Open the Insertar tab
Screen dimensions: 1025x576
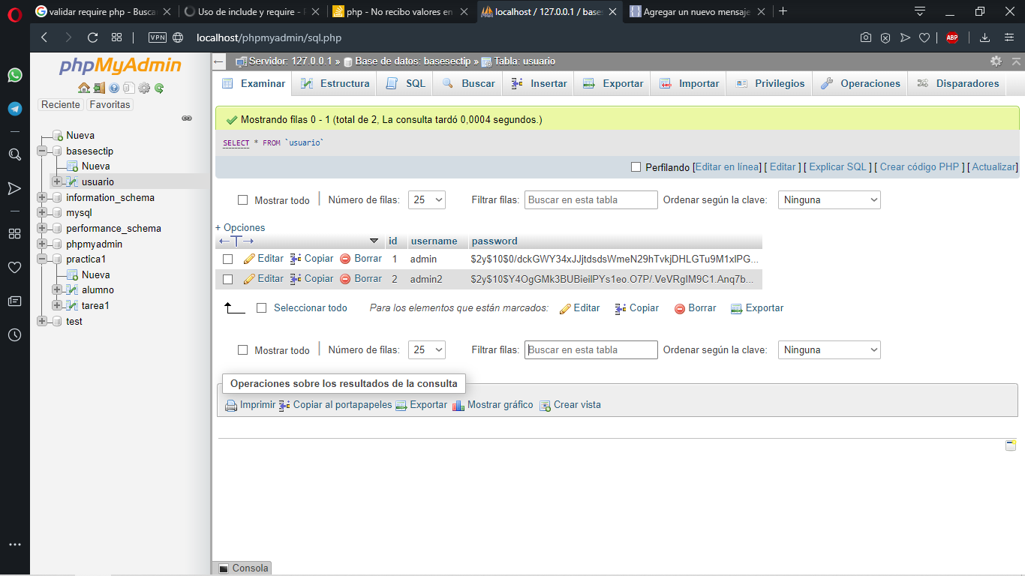pyautogui.click(x=539, y=84)
